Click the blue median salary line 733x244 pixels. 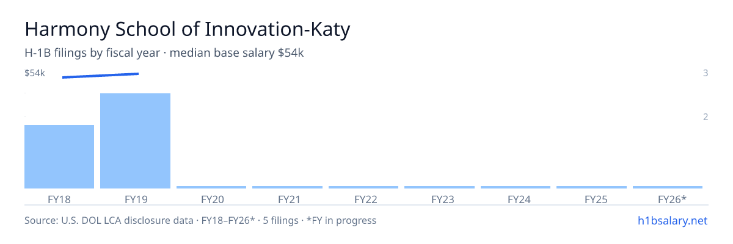(x=101, y=76)
